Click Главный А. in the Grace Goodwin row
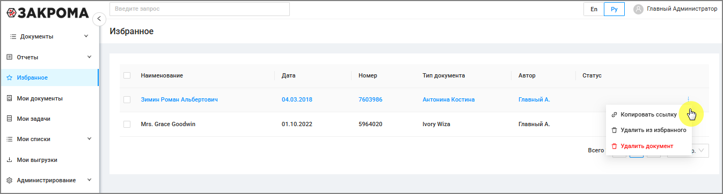 [534, 124]
